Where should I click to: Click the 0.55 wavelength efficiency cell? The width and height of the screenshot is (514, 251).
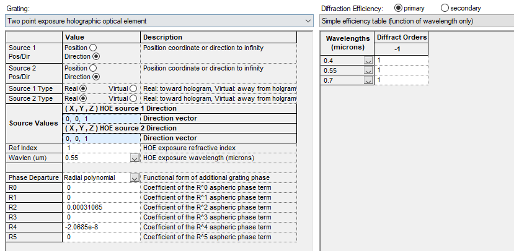[x=401, y=70]
